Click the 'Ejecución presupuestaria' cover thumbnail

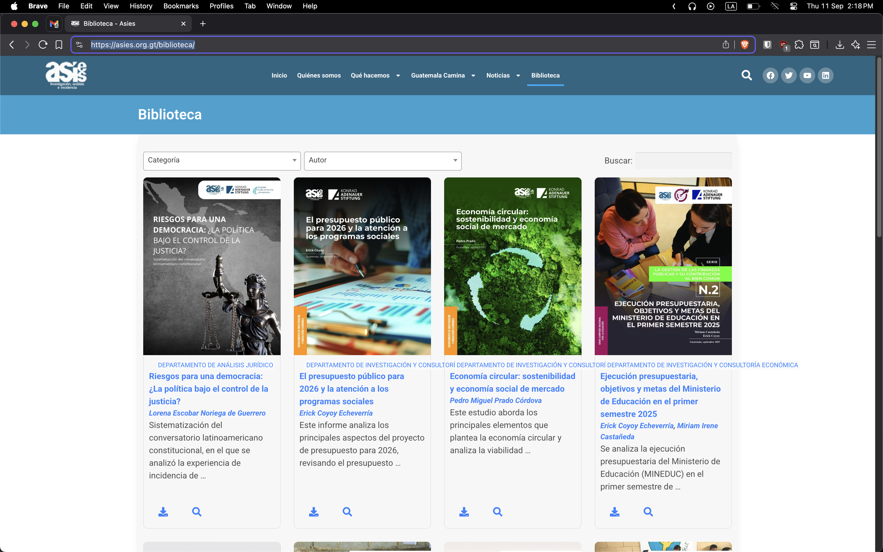point(663,266)
